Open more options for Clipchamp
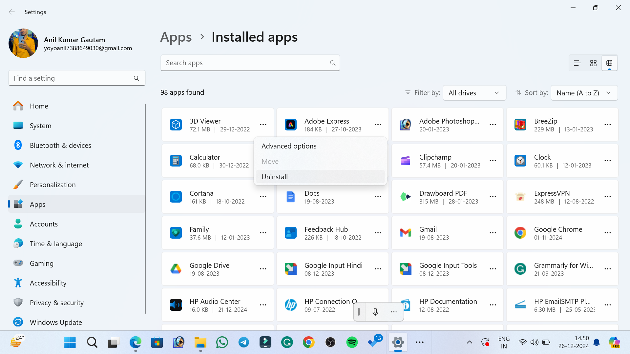The height and width of the screenshot is (354, 630). (x=493, y=161)
